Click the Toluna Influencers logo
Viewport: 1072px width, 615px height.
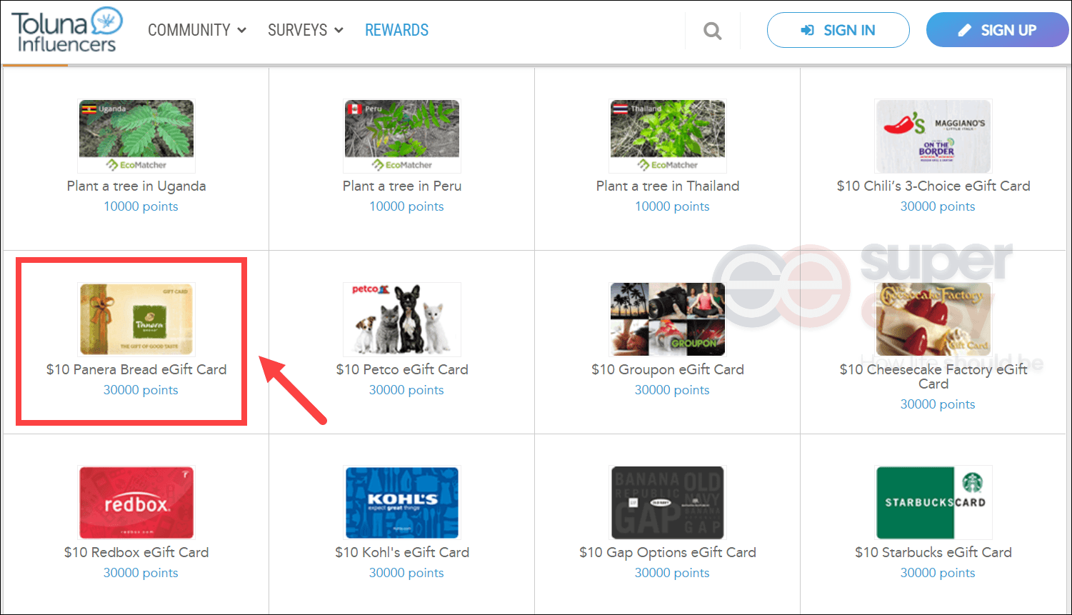pyautogui.click(x=67, y=30)
